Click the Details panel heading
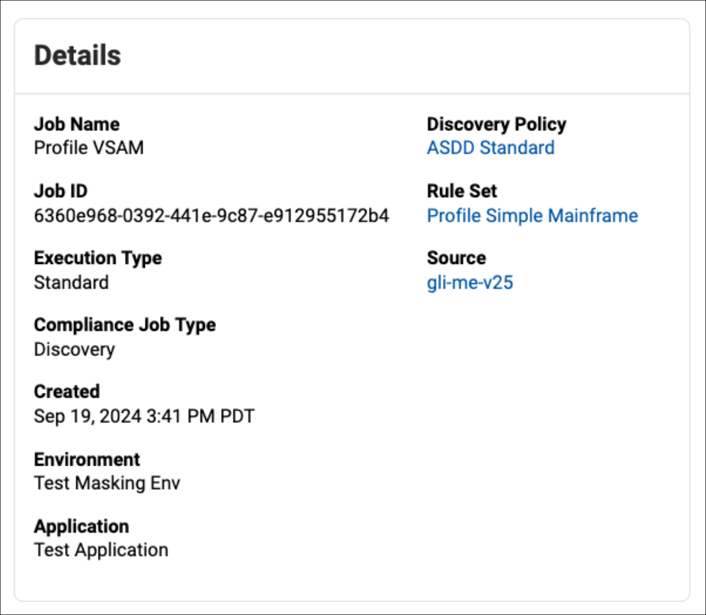The width and height of the screenshot is (706, 615). [x=77, y=55]
